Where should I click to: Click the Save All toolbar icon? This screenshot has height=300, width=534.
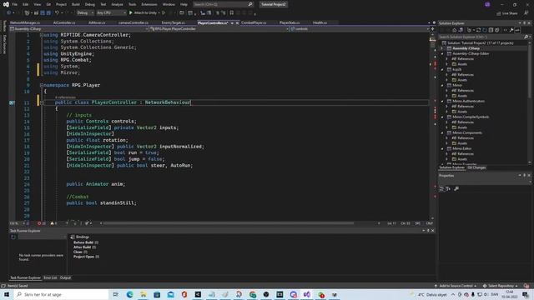[48, 13]
